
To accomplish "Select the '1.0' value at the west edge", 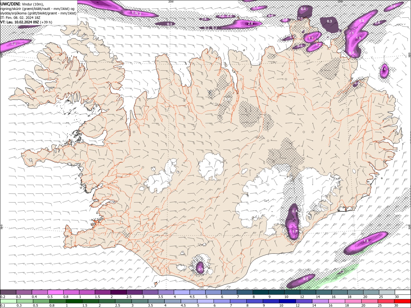I will pyautogui.click(x=13, y=44).
